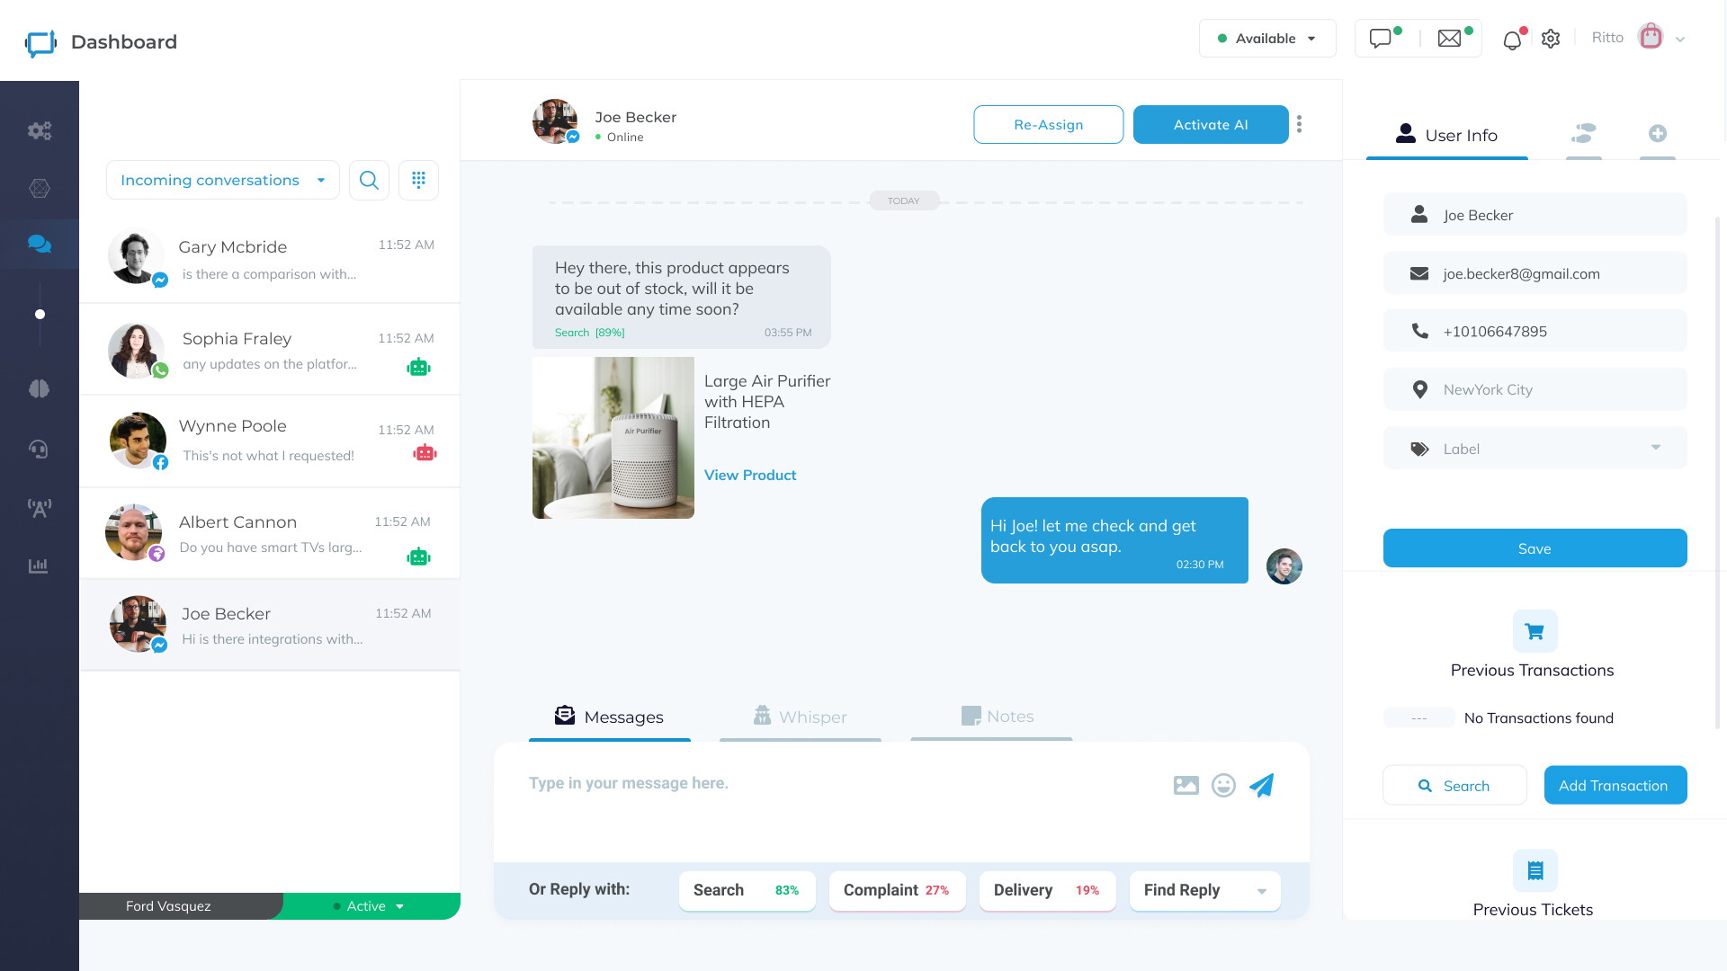1727x971 pixels.
Task: Toggle the incoming conversations filter
Action: [x=223, y=180]
